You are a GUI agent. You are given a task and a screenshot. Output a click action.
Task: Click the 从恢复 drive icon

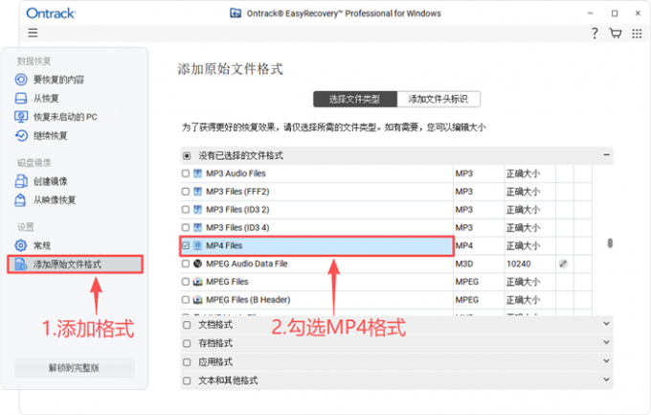(21, 98)
